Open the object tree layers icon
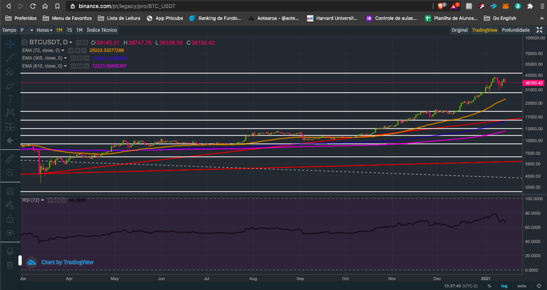This screenshot has width=547, height=290. click(x=10, y=251)
